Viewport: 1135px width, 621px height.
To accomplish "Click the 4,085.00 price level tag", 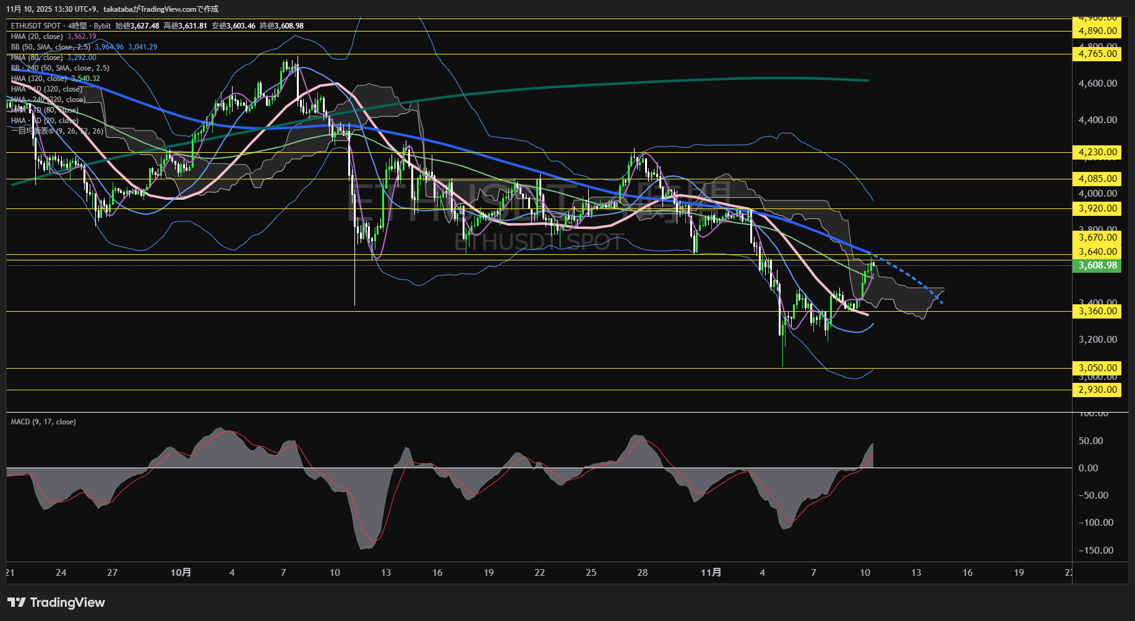I will click(x=1098, y=179).
